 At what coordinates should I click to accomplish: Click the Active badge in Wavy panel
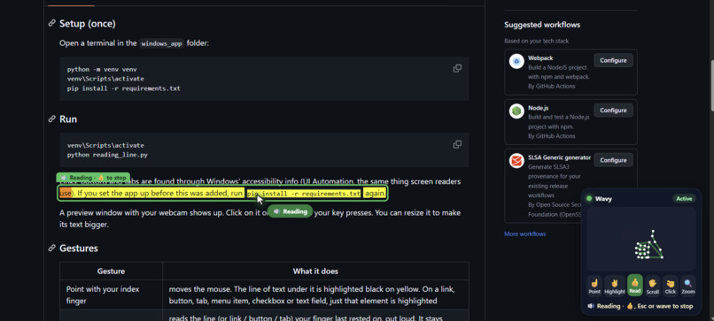(684, 199)
